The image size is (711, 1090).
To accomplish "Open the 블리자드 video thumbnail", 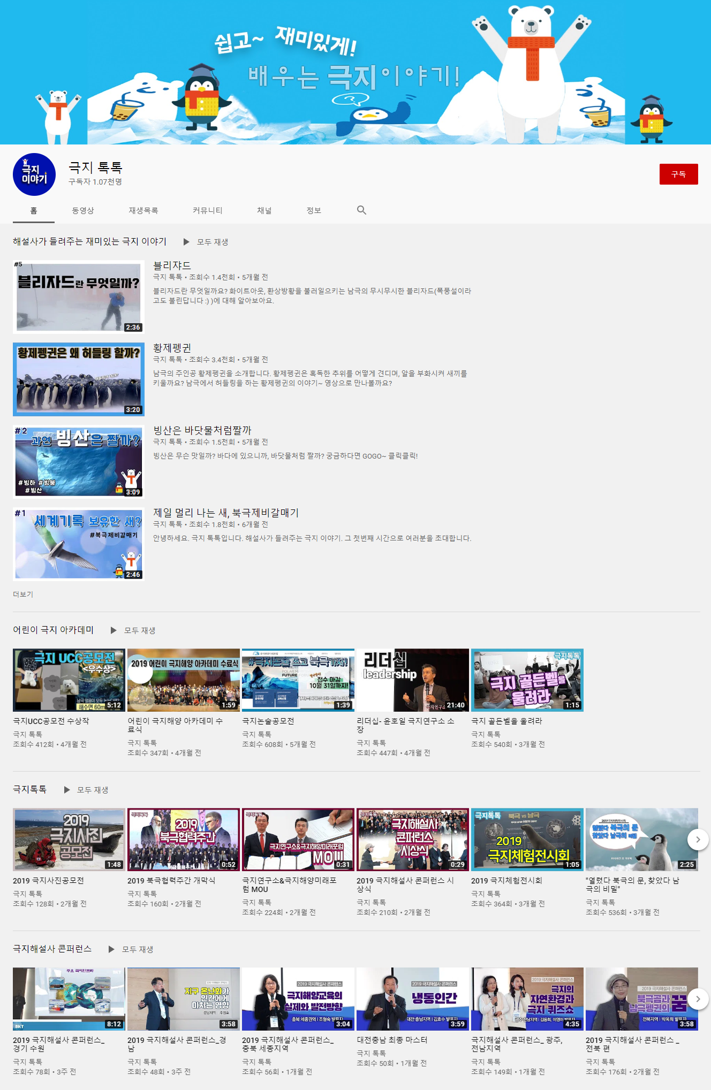I will [79, 297].
